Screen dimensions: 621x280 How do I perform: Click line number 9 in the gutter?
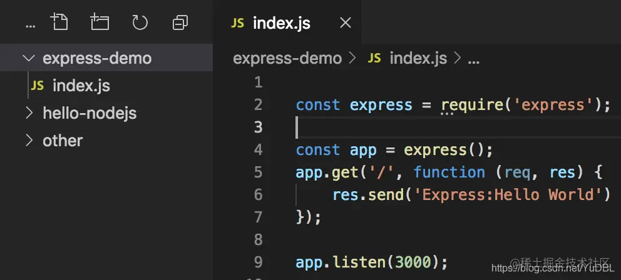tap(258, 262)
